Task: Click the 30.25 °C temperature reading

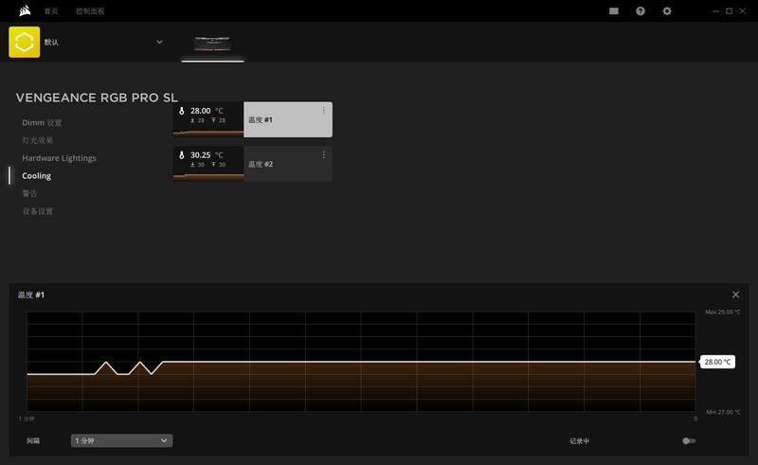Action: [x=207, y=155]
